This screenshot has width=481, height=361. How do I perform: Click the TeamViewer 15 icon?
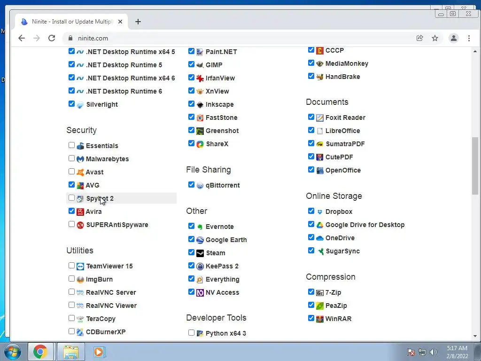pos(80,267)
